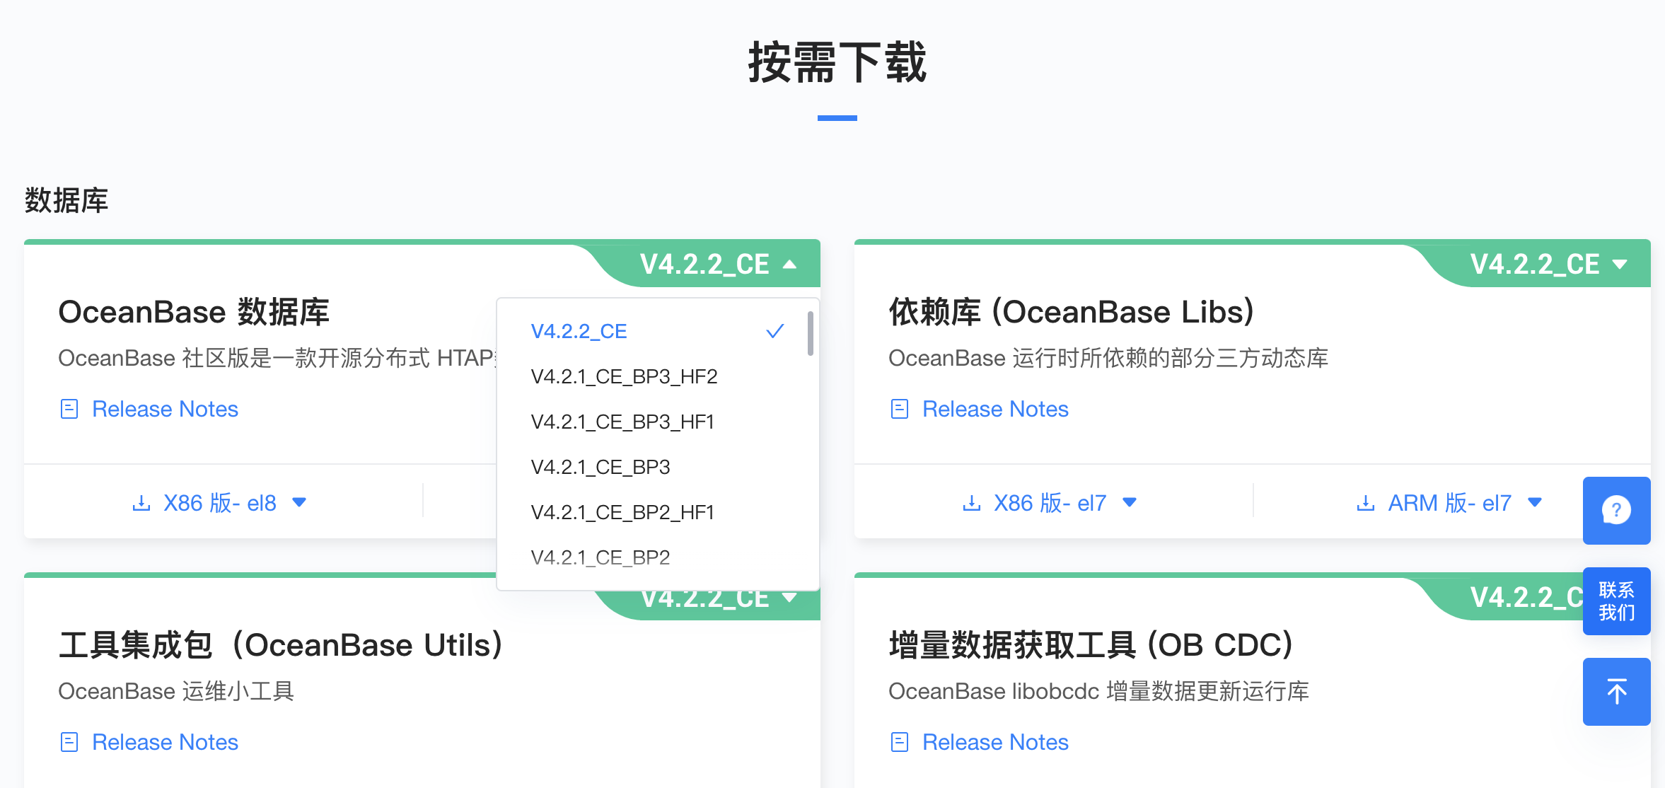Click the 联系我们 contact floating button
This screenshot has width=1665, height=788.
[x=1616, y=601]
